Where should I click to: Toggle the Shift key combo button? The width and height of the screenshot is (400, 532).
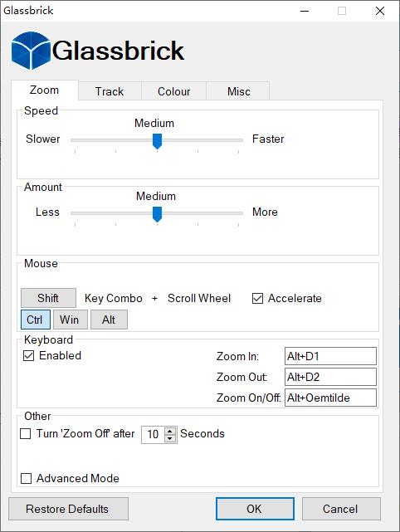(x=48, y=298)
